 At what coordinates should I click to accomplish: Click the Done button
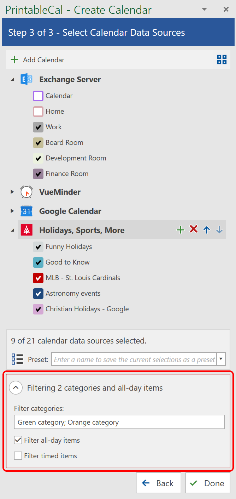click(x=208, y=483)
